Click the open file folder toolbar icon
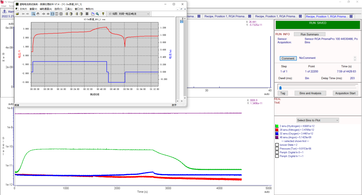Viewport: 362px width, 195px height. (17, 14)
